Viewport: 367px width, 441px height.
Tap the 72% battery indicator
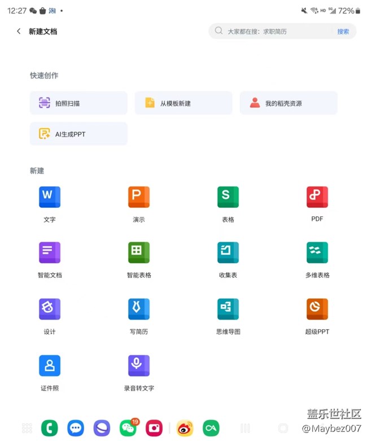click(349, 11)
